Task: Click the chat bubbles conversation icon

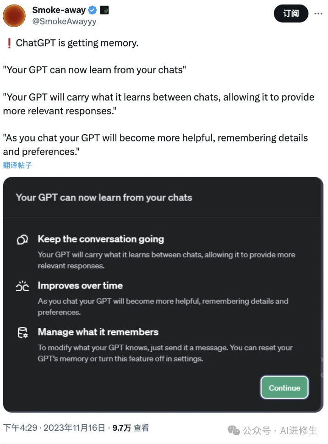Action: 22,240
